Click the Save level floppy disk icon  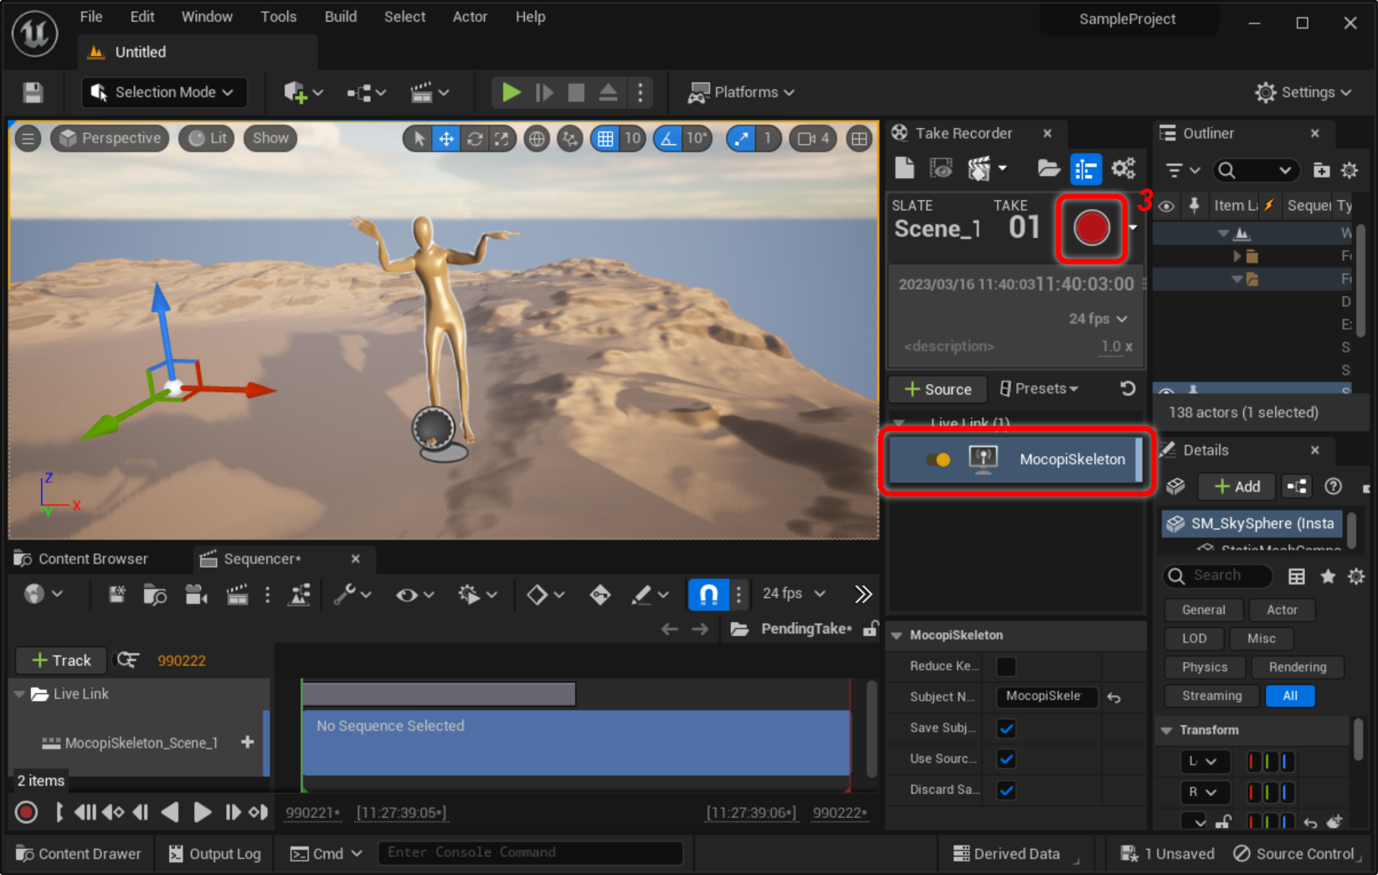point(33,92)
